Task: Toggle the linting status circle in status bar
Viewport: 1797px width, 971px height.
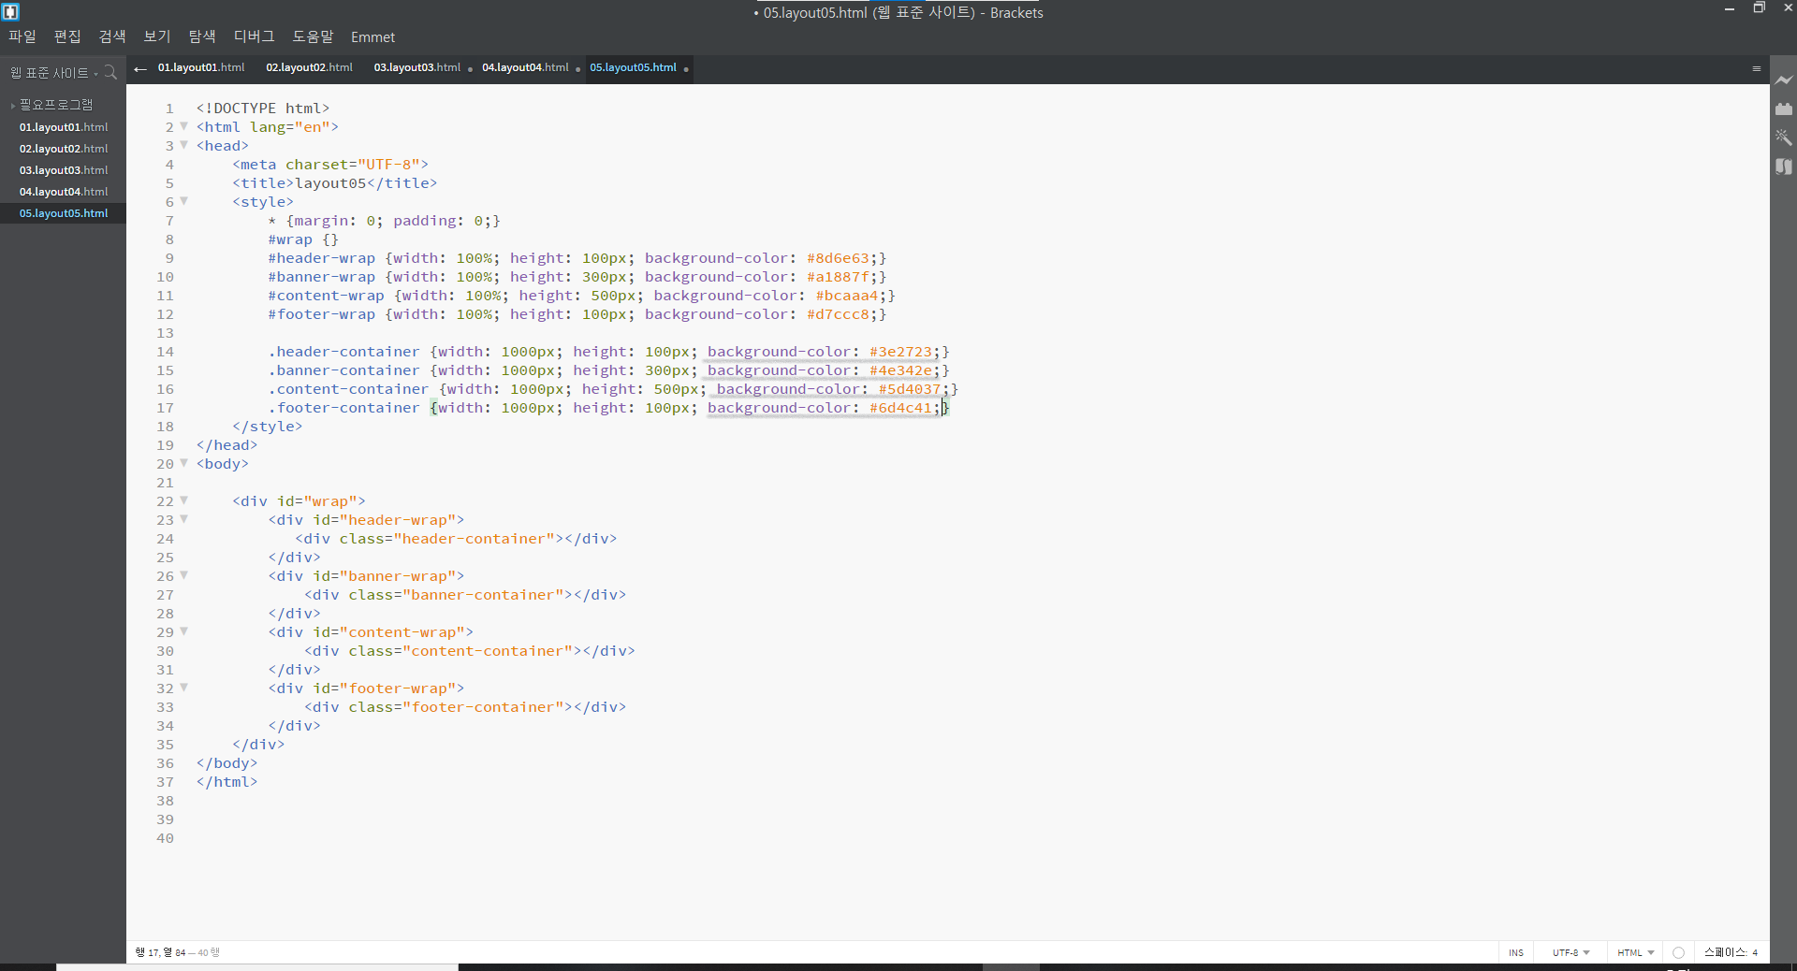Action: pyautogui.click(x=1678, y=952)
